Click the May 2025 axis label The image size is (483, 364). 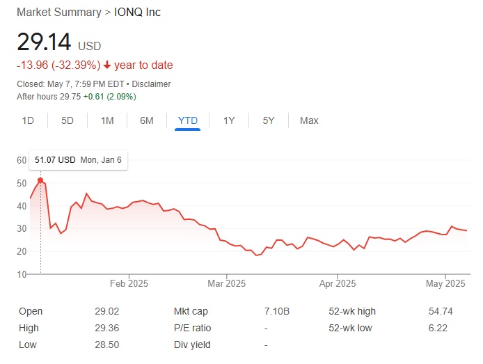pyautogui.click(x=444, y=283)
